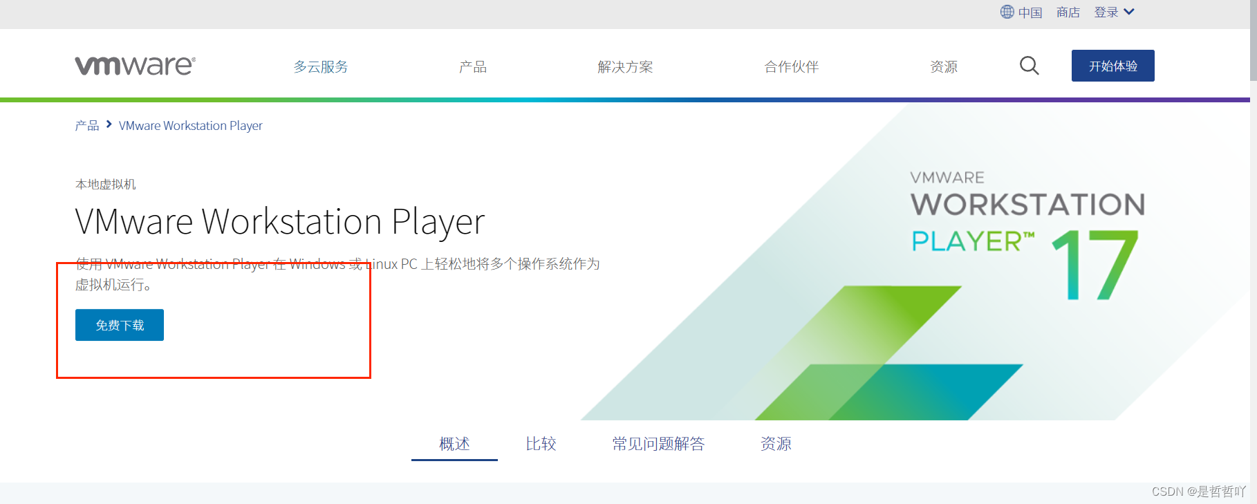The image size is (1257, 504).
Task: Go to 产品 breadcrumb link
Action: pos(87,125)
